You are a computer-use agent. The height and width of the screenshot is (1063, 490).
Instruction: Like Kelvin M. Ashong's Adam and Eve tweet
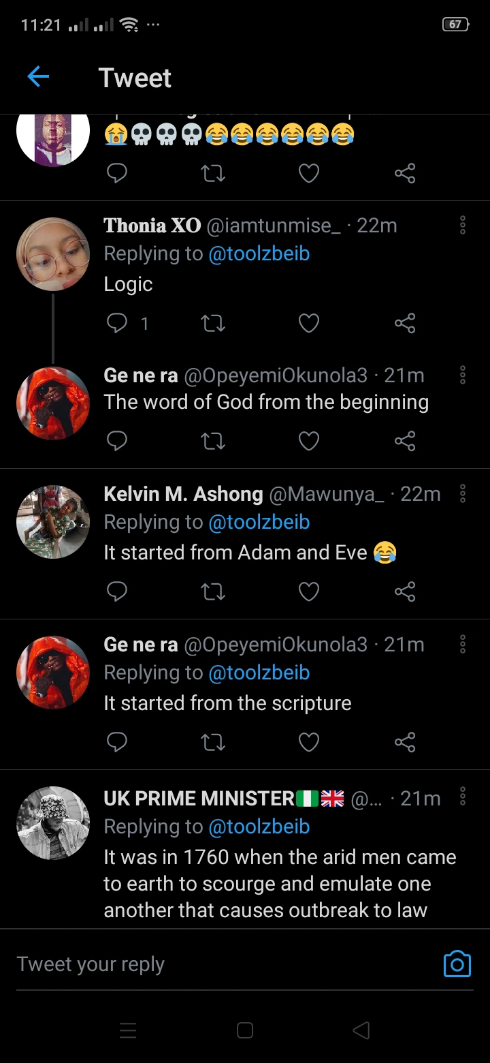click(x=309, y=591)
